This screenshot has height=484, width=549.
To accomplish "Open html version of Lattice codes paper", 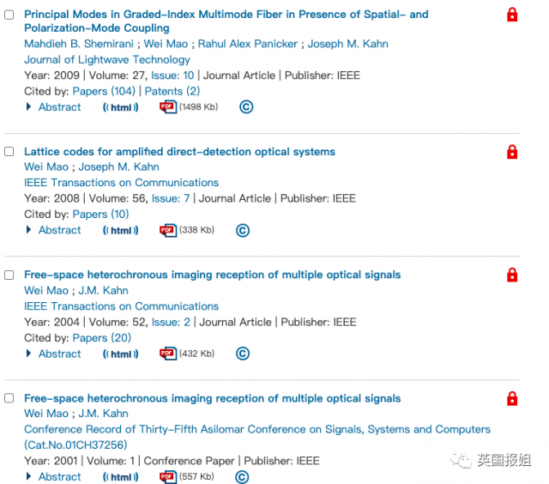I will pos(121,231).
